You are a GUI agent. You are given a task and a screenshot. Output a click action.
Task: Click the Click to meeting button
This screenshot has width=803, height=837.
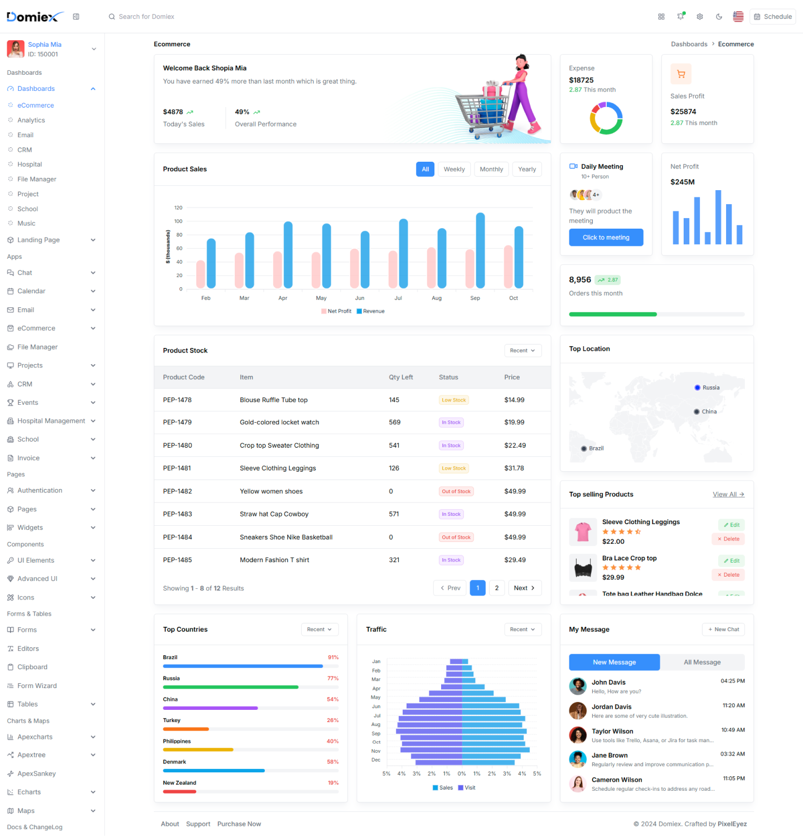pyautogui.click(x=606, y=237)
